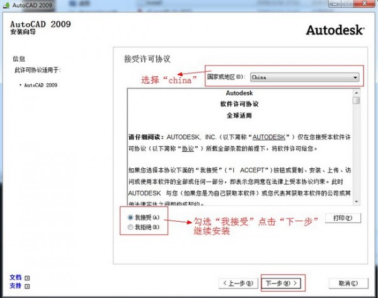
Task: Select the 我拒绝 (R) radio button
Action: pos(130,227)
